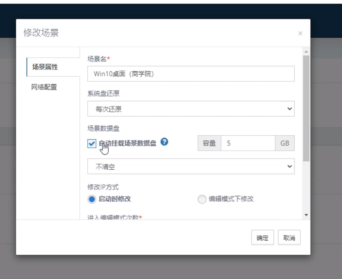Viewport: 342px width, 279px height.
Task: Click the blue help question mark icon
Action: pyautogui.click(x=165, y=142)
